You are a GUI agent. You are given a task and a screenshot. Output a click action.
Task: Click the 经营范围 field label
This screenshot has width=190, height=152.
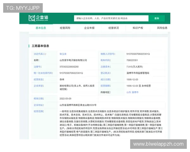pyautogui.click(x=39, y=111)
